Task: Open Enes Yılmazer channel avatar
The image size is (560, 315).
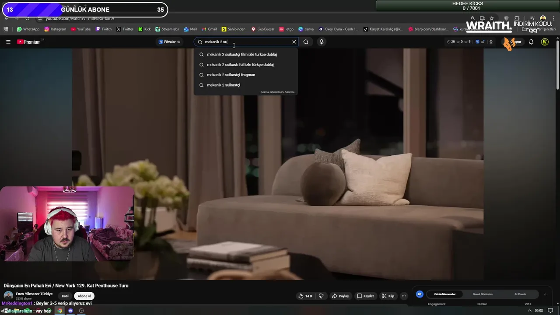Action: [8, 296]
